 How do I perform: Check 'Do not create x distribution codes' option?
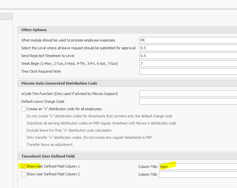[x=24, y=116]
